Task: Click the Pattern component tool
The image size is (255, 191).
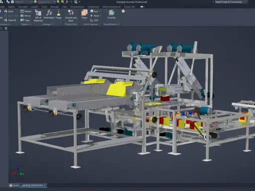Action: tap(26, 11)
